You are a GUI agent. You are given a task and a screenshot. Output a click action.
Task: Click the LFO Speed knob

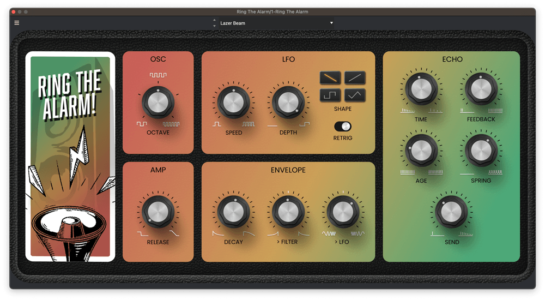point(234,103)
